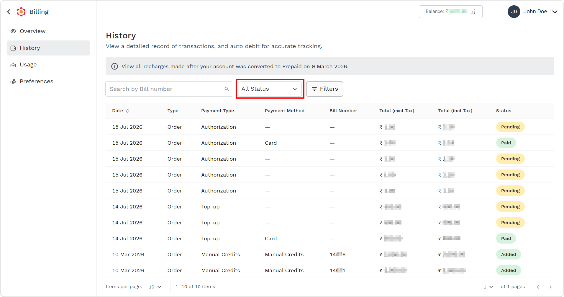Screen dimensions: 564x297
Task: Change the items per page value
Action: tap(155, 287)
